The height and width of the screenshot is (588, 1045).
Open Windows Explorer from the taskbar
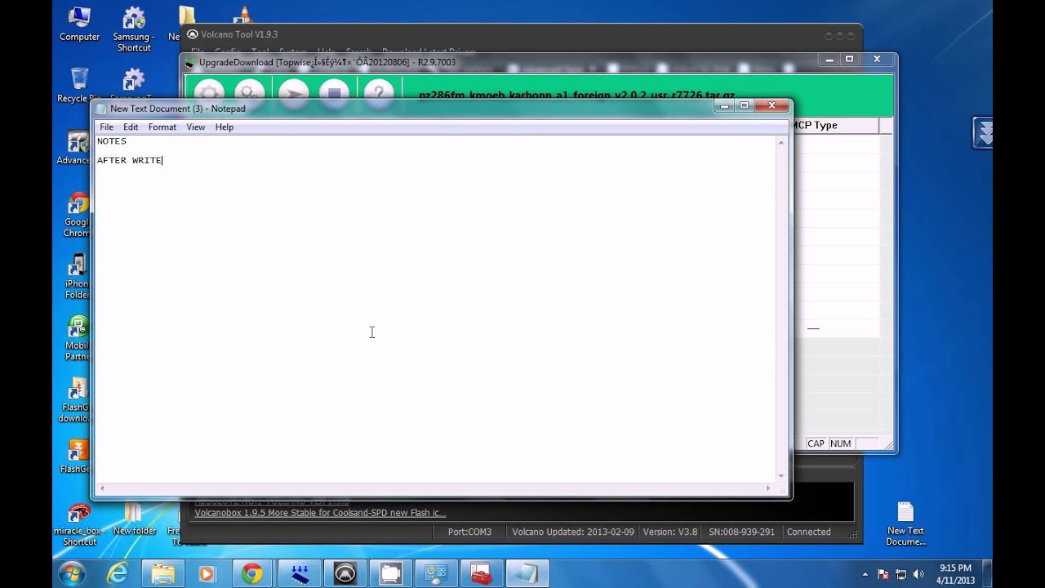point(162,574)
